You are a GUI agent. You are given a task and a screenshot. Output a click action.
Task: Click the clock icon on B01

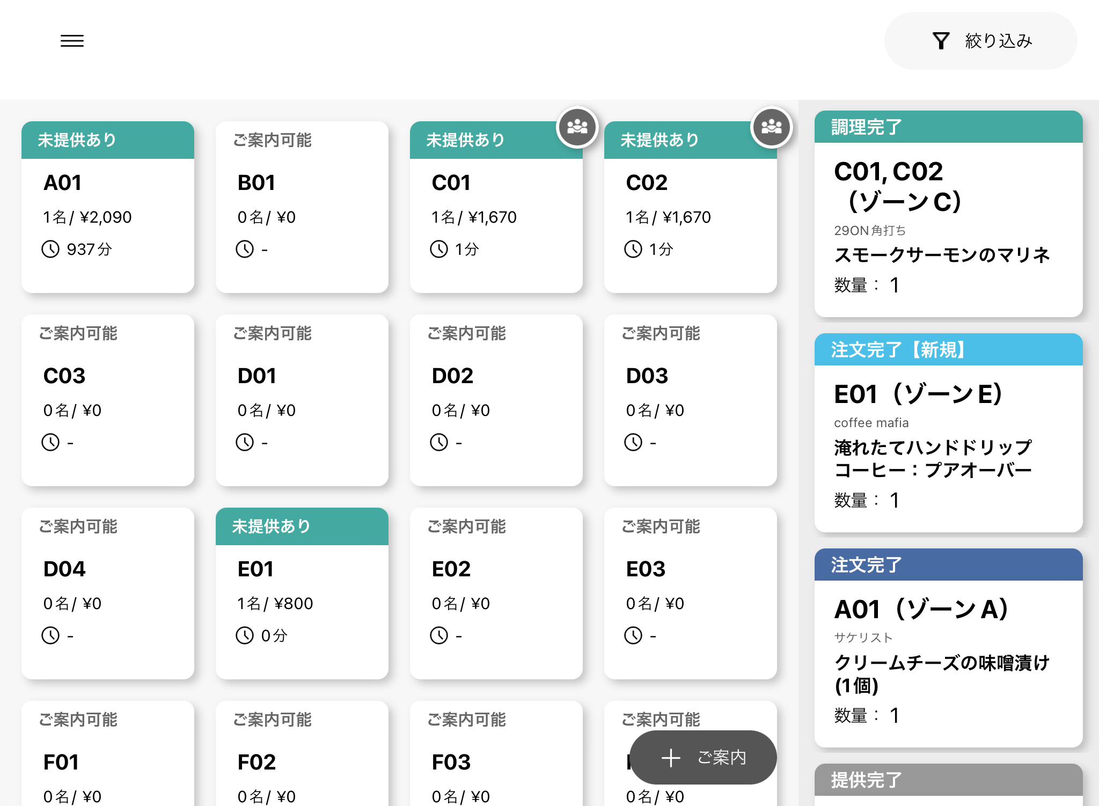[245, 249]
